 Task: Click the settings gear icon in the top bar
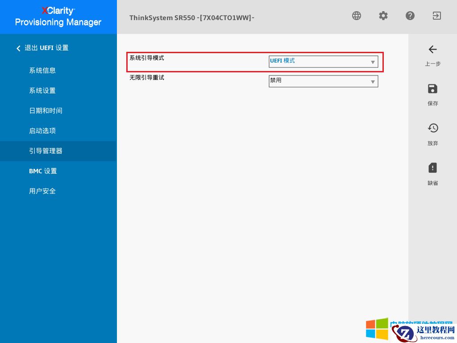383,16
